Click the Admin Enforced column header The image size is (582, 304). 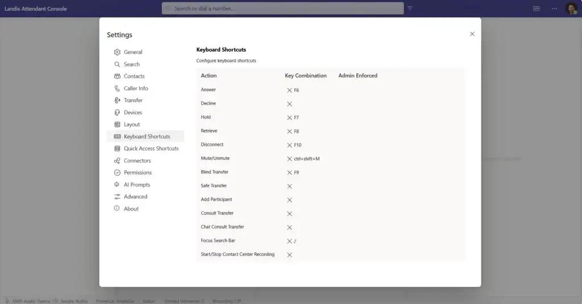358,75
